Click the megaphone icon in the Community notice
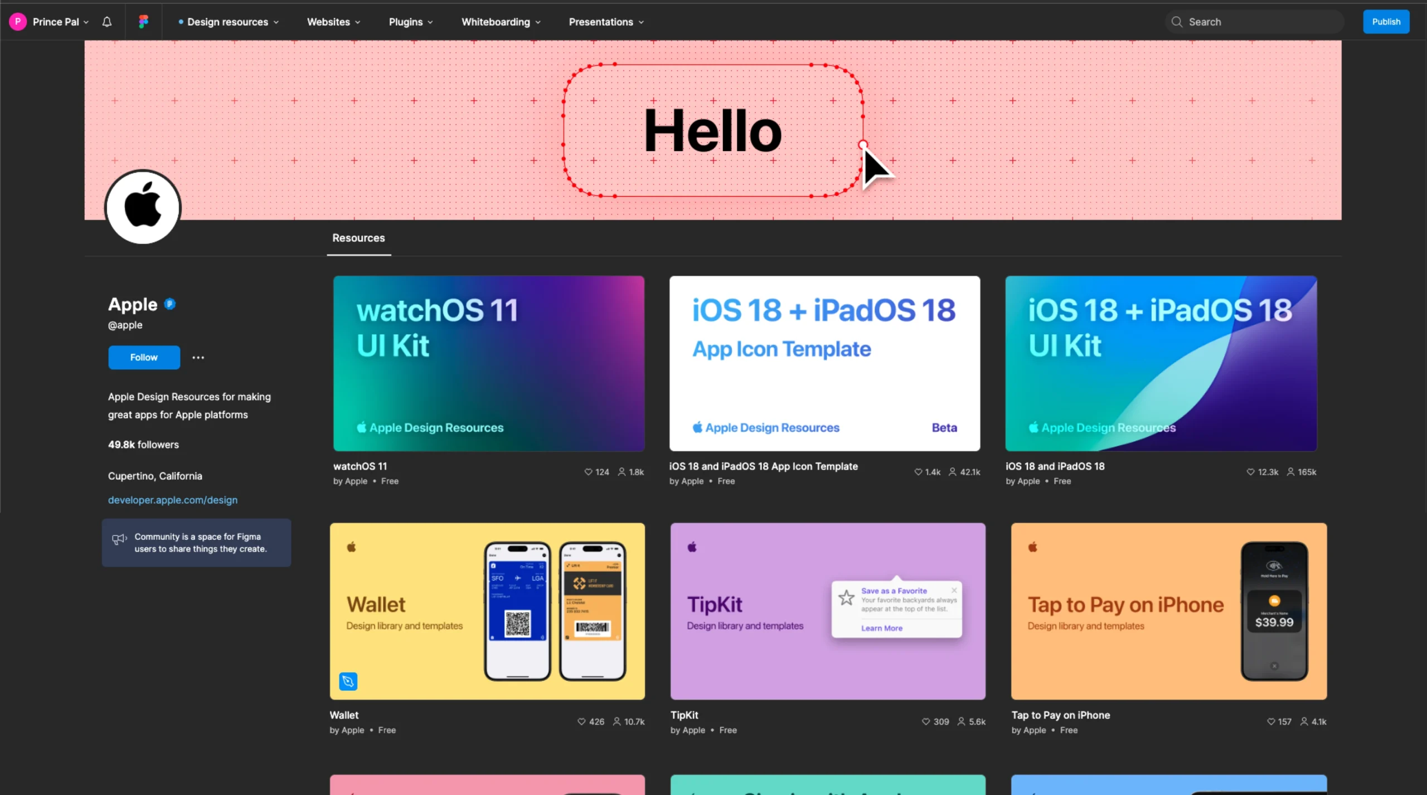This screenshot has width=1427, height=795. click(119, 539)
